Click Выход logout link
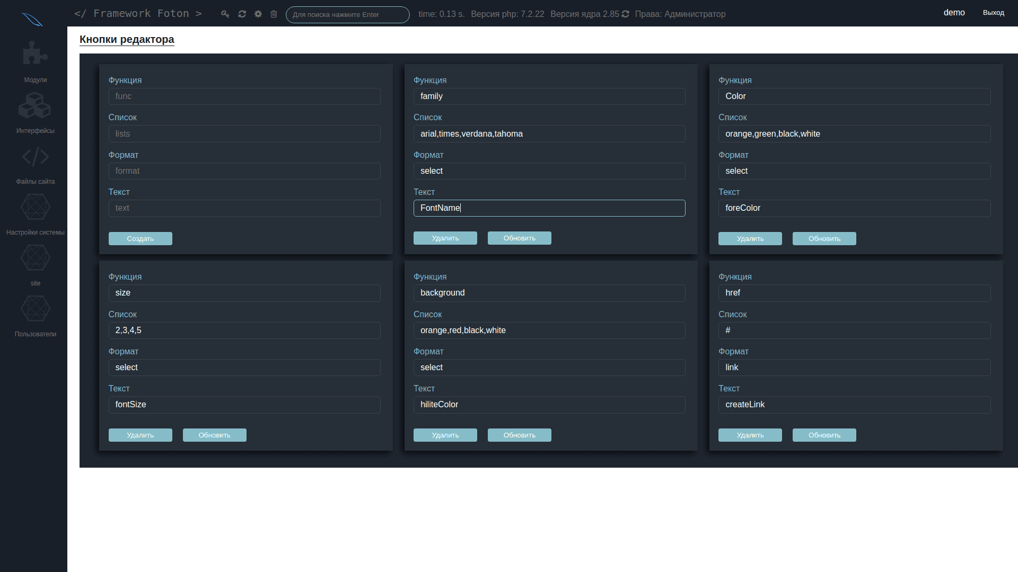 (993, 13)
